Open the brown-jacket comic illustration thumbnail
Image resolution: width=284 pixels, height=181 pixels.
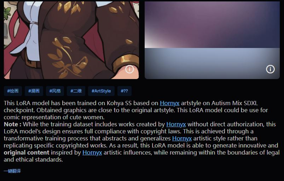(71, 40)
